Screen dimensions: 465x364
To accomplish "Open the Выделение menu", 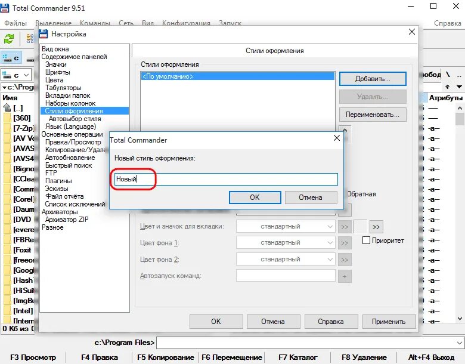I will click(54, 23).
